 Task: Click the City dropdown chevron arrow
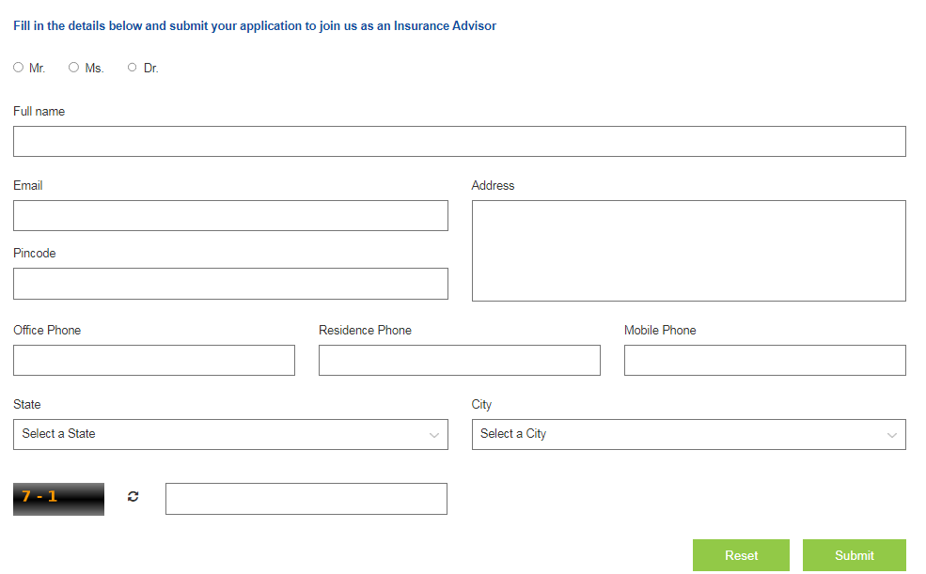pos(891,435)
